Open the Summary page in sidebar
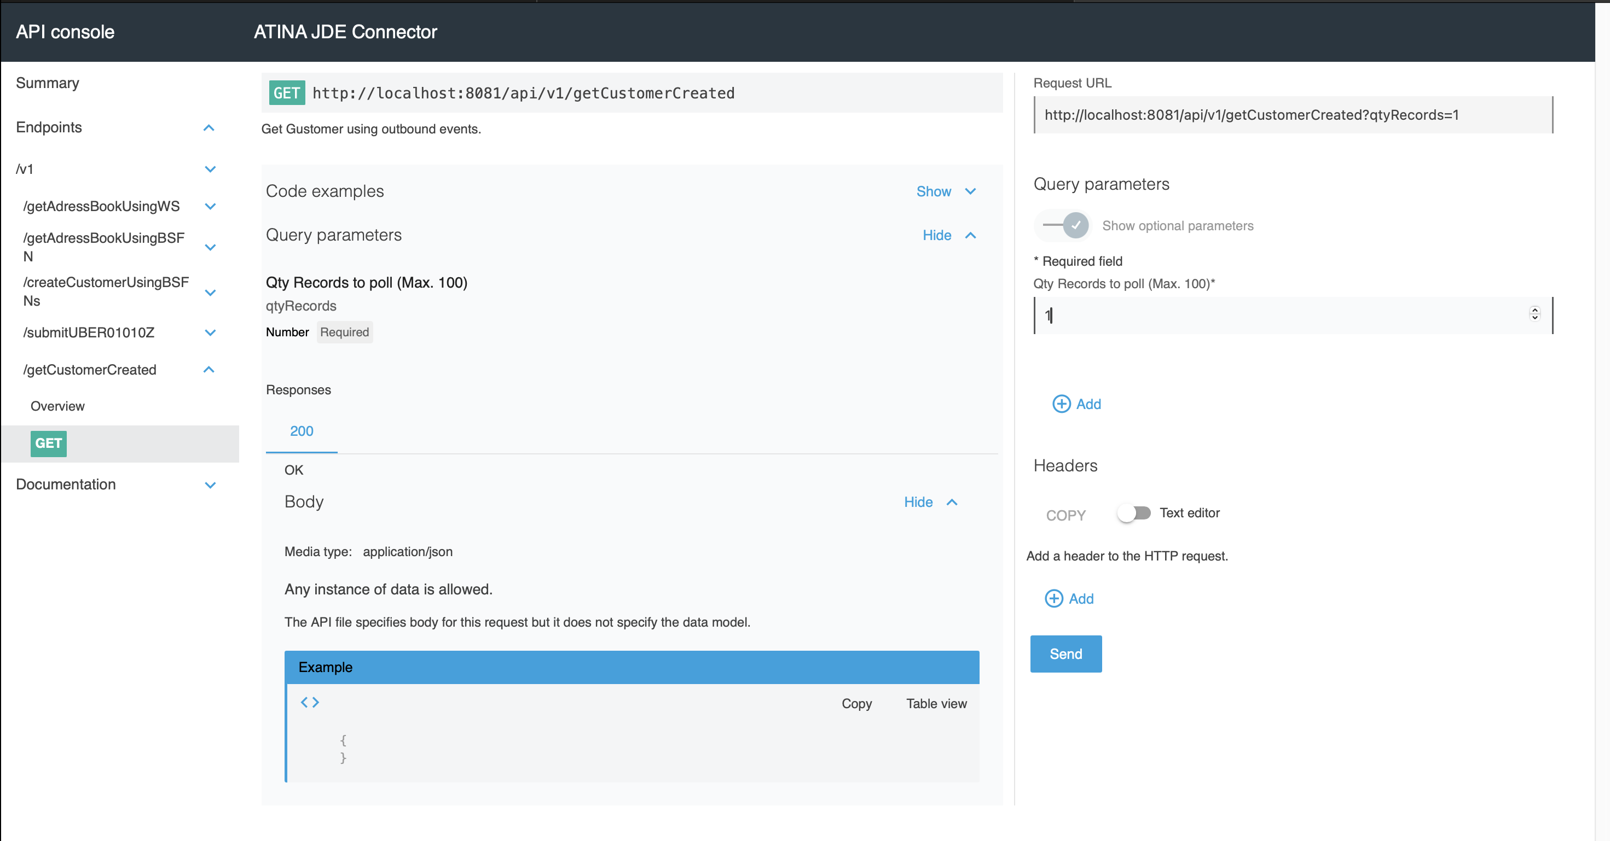The width and height of the screenshot is (1610, 841). 48,83
